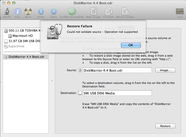Click the gray close window button
Viewport: 186px width, 137px height.
pyautogui.click(x=4, y=3)
